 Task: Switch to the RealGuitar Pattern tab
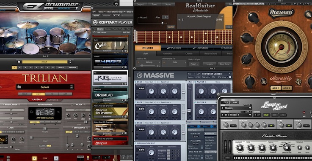[x=174, y=48]
